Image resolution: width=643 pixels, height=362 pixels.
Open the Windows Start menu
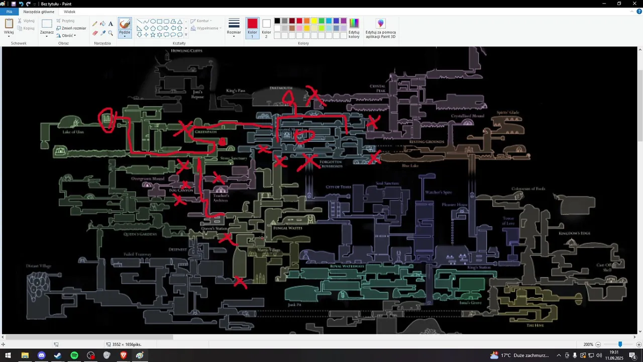tap(9, 355)
